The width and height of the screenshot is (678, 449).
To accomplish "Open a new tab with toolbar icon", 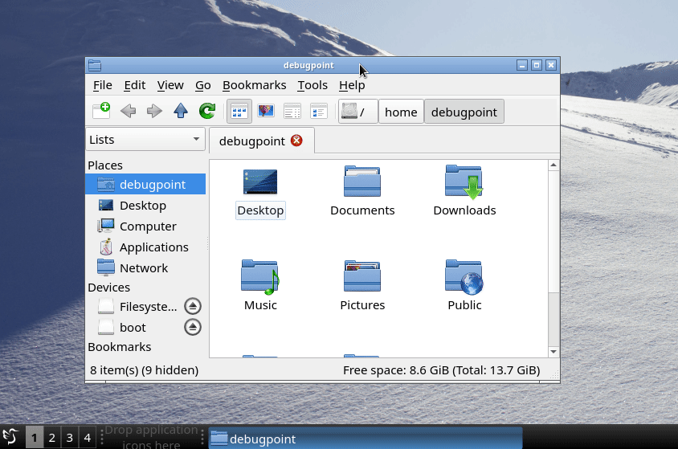I will 101,112.
